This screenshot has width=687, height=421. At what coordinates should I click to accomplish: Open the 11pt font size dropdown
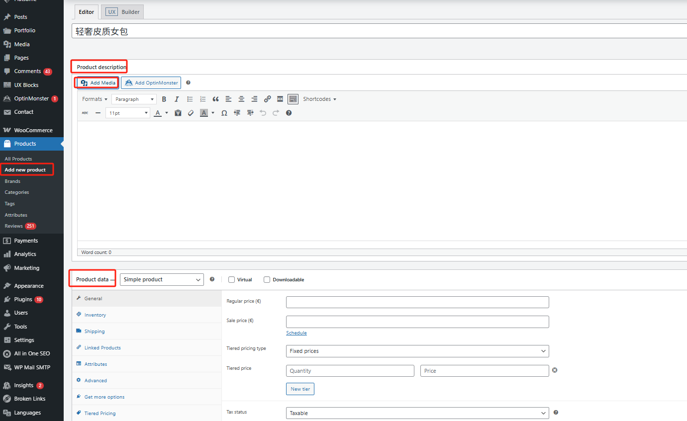click(x=127, y=113)
